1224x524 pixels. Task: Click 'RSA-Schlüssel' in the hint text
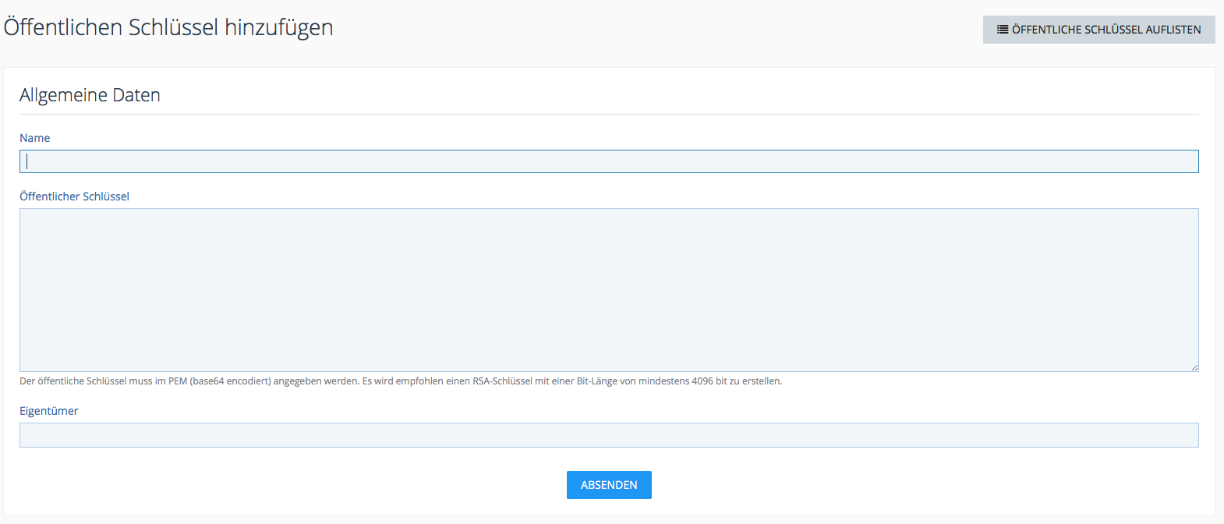[502, 381]
